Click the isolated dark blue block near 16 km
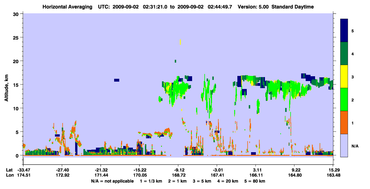 [x=117, y=80]
